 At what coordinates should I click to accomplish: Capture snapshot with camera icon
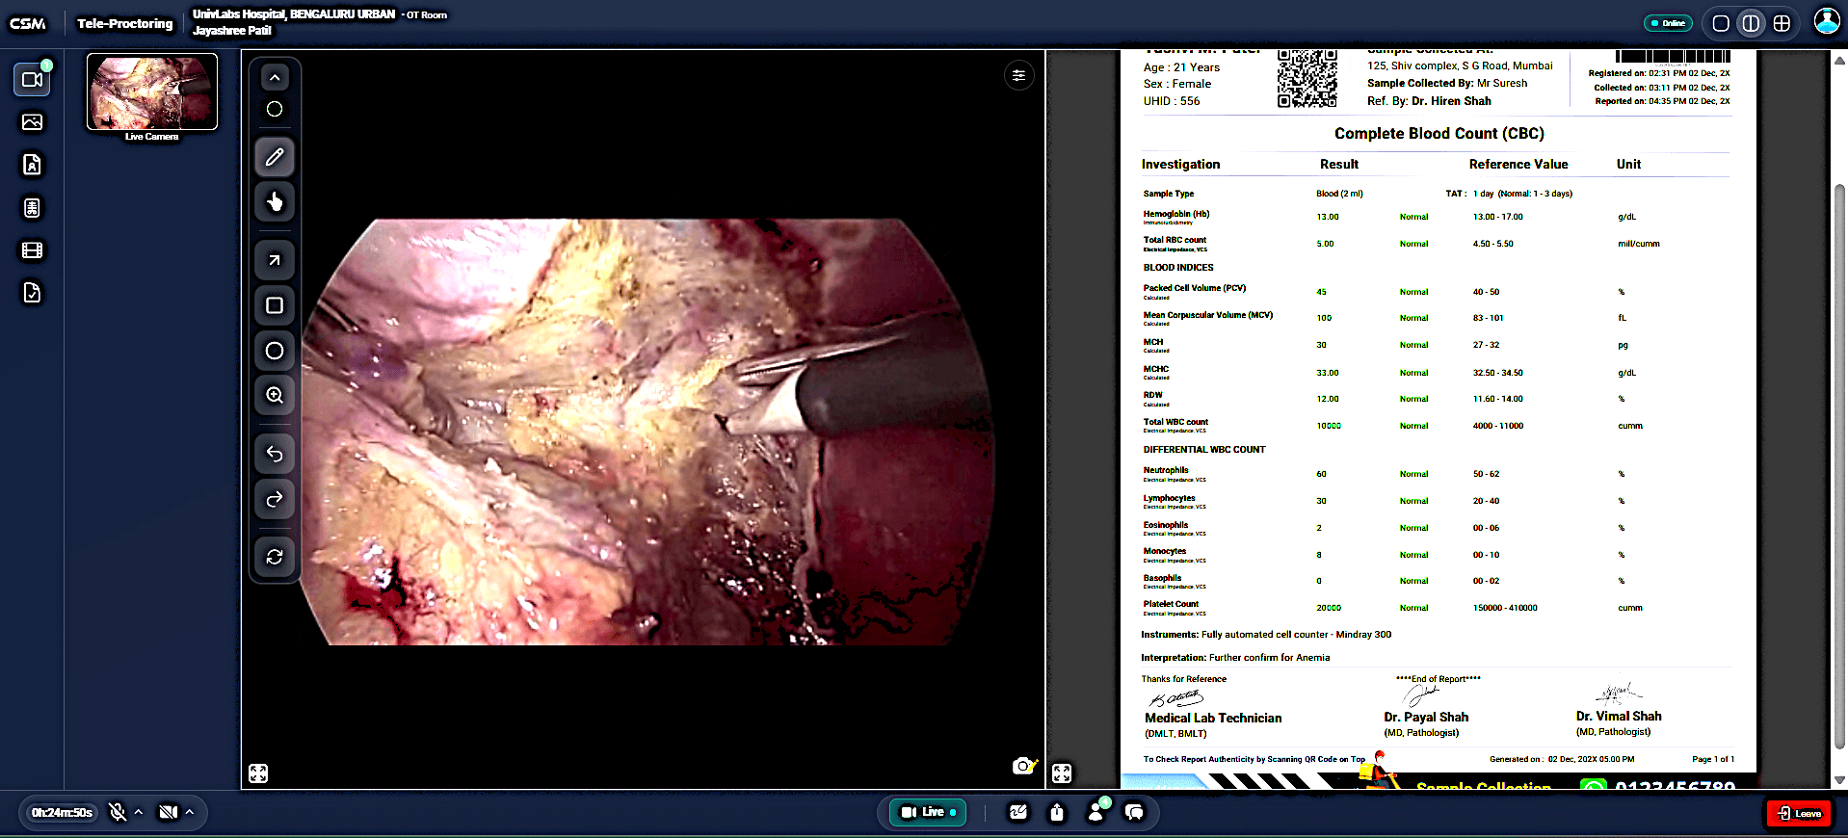pos(1024,766)
